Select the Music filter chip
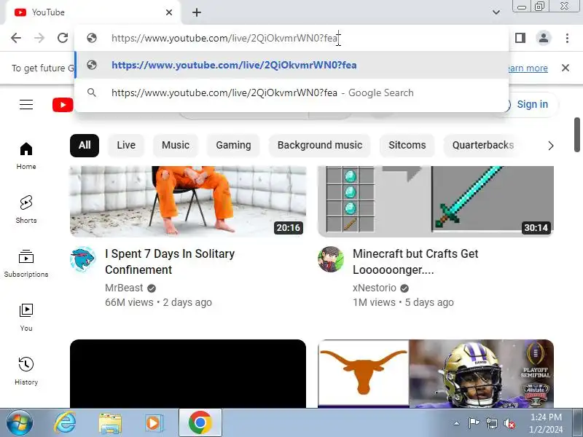This screenshot has width=583, height=437. 176,145
